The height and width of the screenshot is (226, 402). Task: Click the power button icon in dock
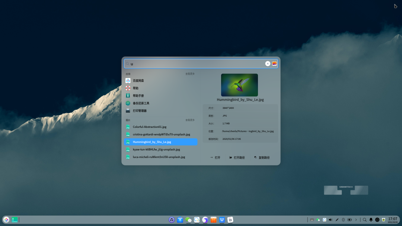(x=377, y=220)
